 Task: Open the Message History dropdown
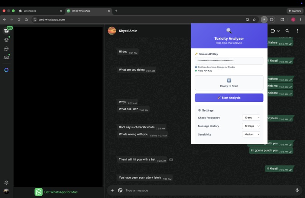251,126
